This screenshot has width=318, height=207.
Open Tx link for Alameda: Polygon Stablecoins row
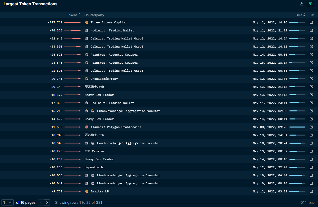tap(311, 127)
